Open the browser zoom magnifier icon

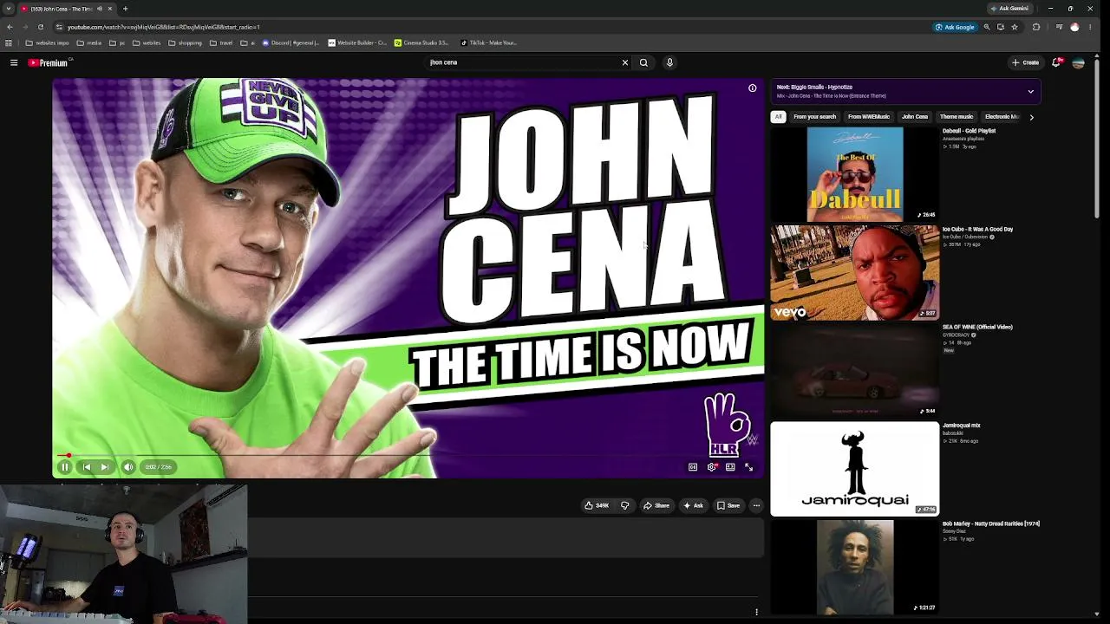tap(987, 27)
